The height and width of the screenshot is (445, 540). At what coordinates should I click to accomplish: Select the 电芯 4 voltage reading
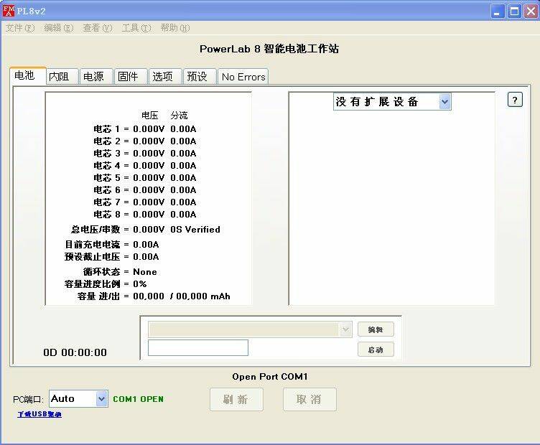[149, 166]
